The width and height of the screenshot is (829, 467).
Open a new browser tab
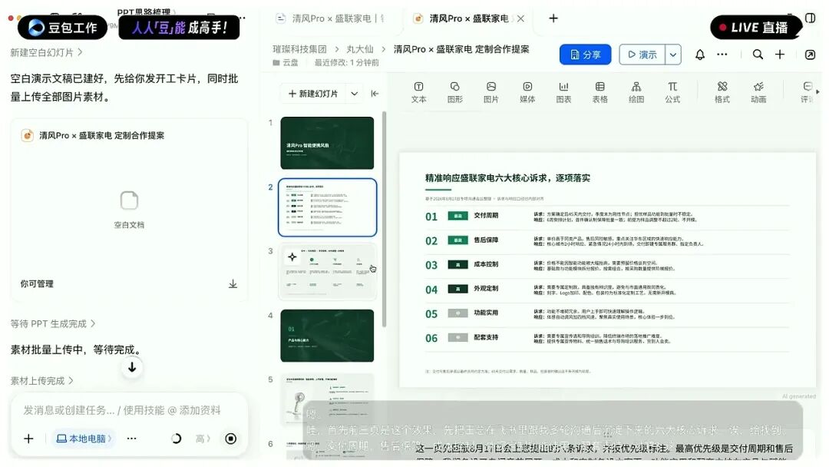[553, 18]
